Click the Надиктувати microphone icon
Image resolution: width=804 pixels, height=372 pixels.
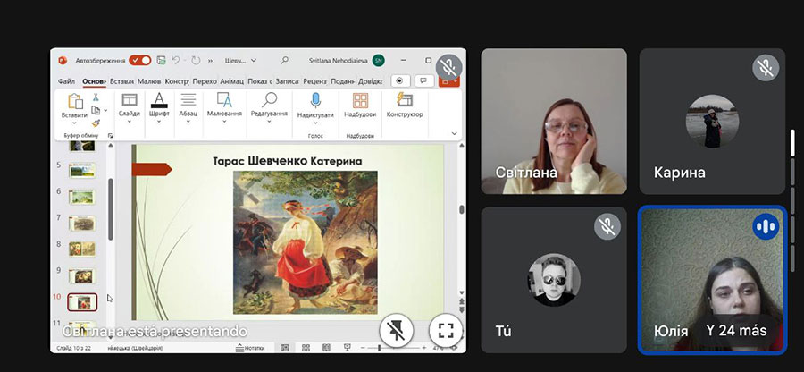click(315, 100)
